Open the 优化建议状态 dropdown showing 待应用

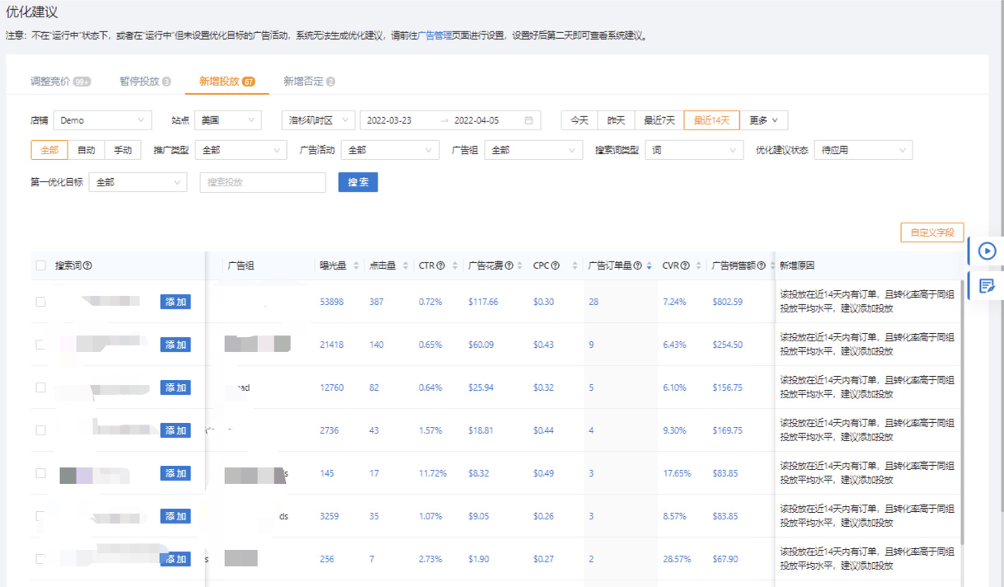[x=862, y=149]
